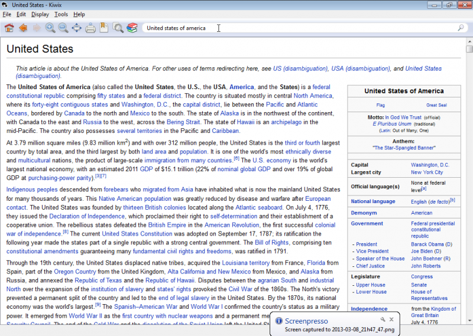Open the 'Indigenous peoples' link
473x336 pixels.
click(32, 190)
